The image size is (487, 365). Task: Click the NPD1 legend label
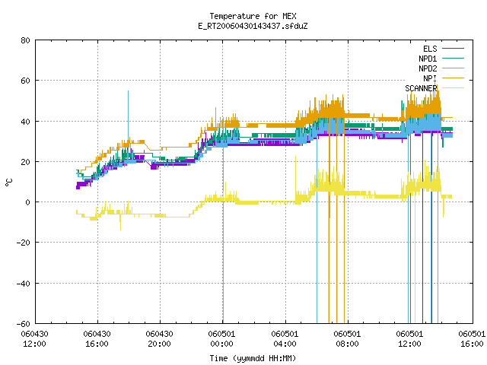(x=428, y=59)
